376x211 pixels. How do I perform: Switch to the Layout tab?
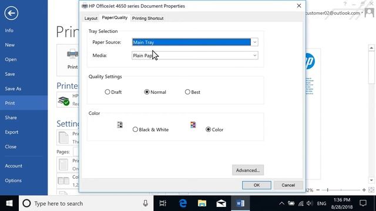coord(91,18)
